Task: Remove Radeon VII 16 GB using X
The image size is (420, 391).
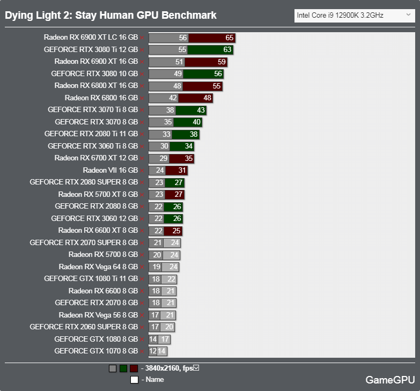Action: pos(142,171)
